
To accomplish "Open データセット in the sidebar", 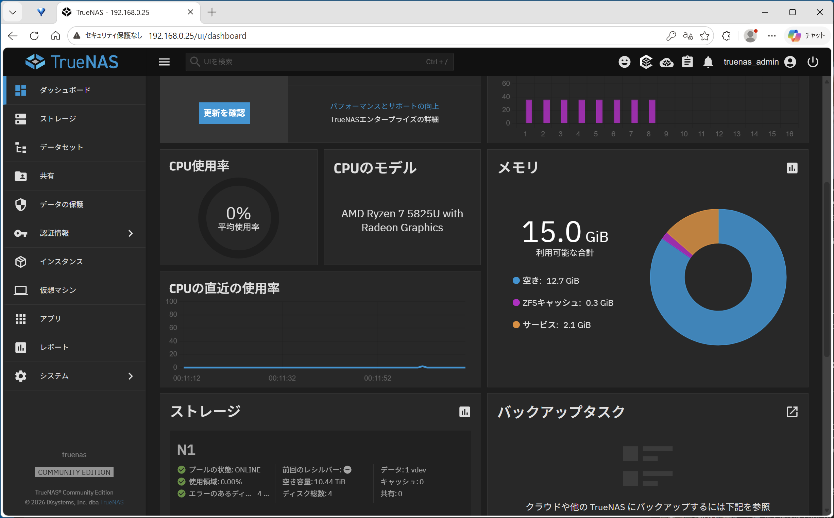I will 61,147.
